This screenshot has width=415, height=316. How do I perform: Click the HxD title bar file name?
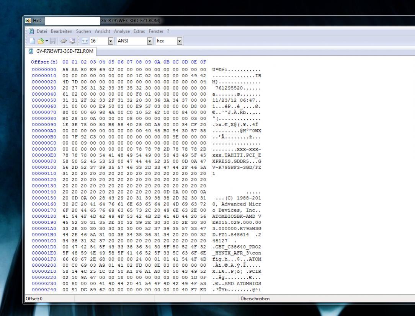130,20
